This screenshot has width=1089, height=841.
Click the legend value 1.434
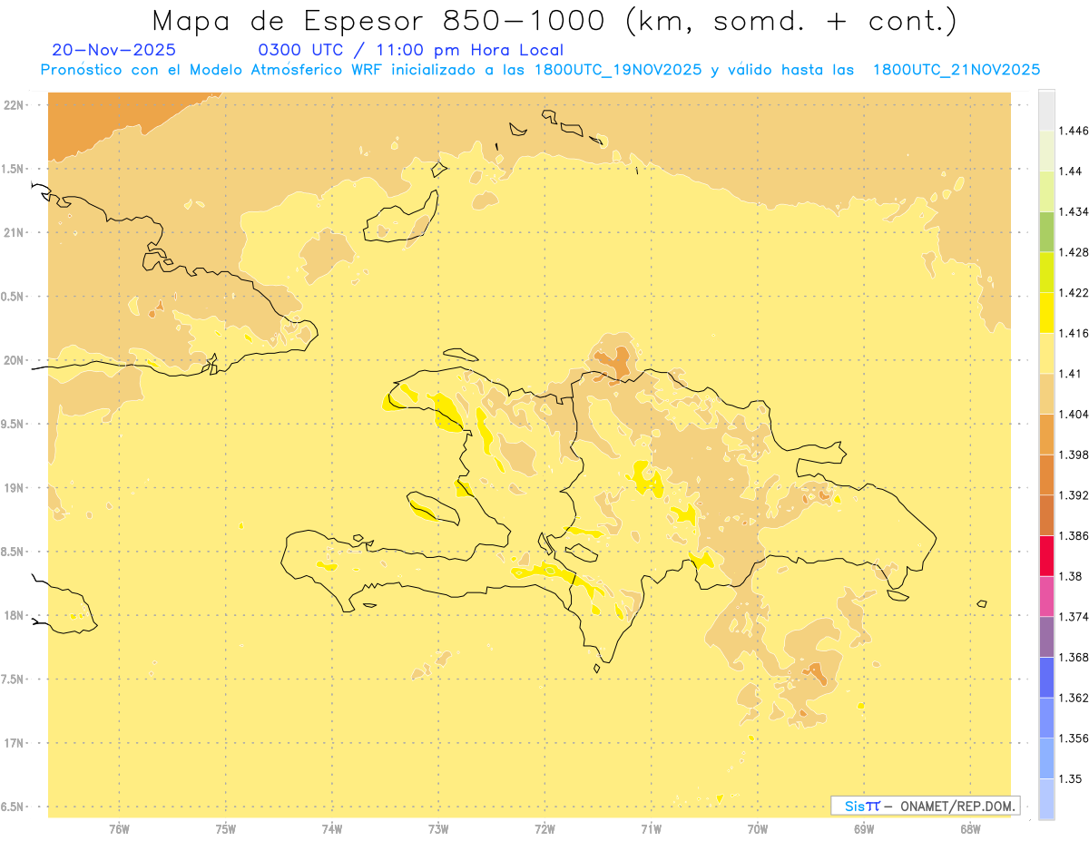click(x=1074, y=211)
